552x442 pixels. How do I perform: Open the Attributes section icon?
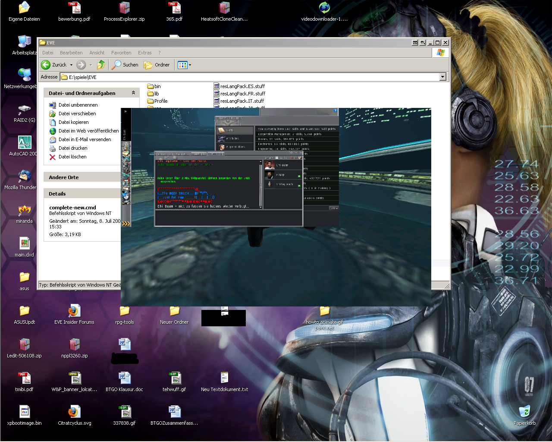[222, 139]
